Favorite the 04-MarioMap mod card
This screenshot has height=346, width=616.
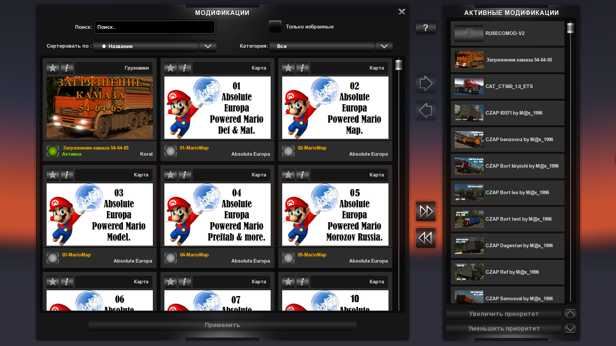coord(171,175)
